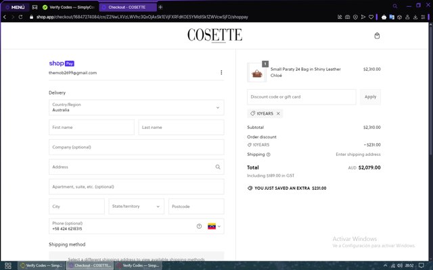433x270 pixels.
Task: View site security via the padlock icon
Action: pyautogui.click(x=31, y=17)
